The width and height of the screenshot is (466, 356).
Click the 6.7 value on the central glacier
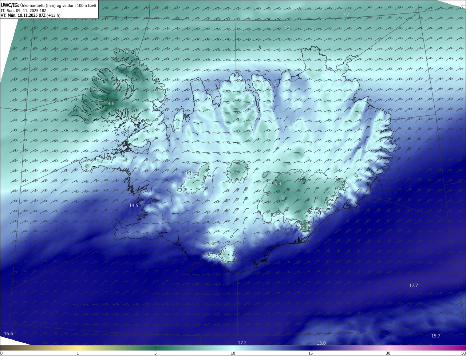tap(234, 171)
